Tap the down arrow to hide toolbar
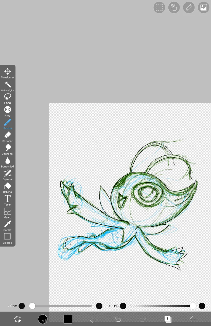The width and height of the screenshot is (211, 326). [x=93, y=319]
